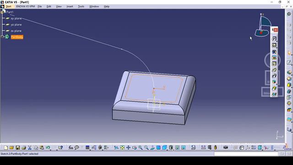
Task: Click the Solid Combine icon in floating toolbar
Action: (x=274, y=82)
